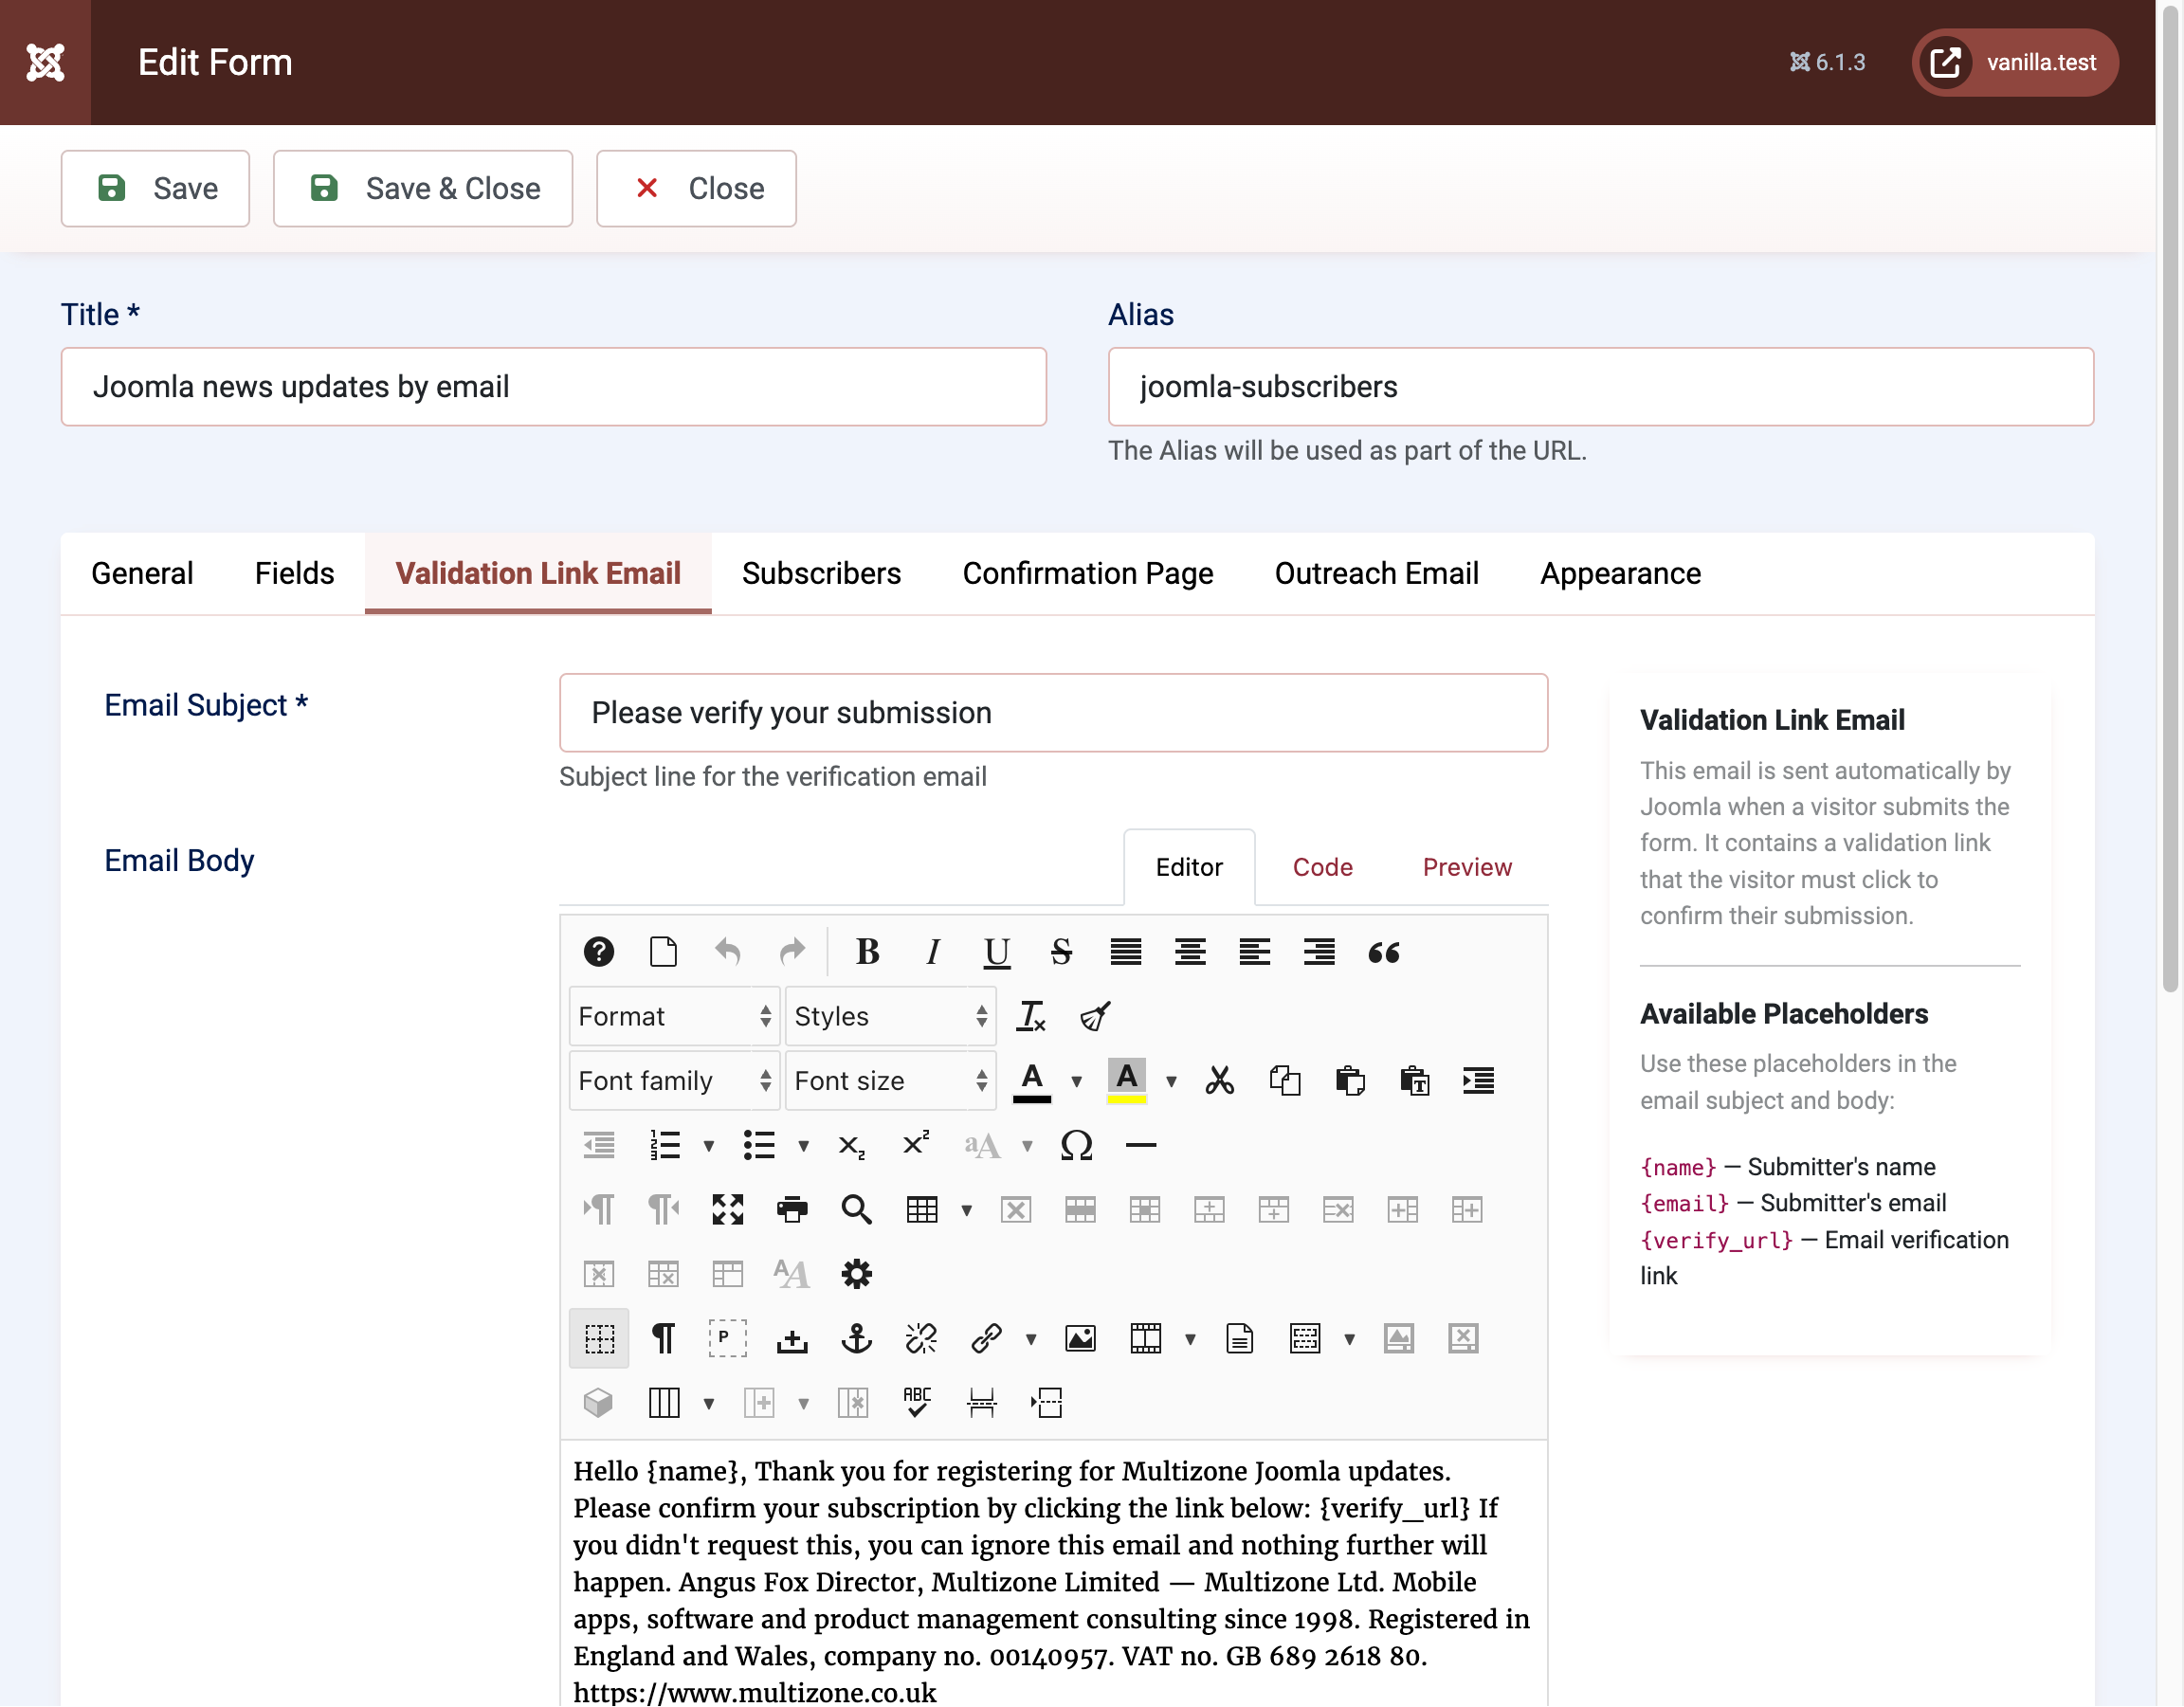Screen dimensions: 2184x1707
Task: Click the cleanup brush icon
Action: click(x=1096, y=1016)
